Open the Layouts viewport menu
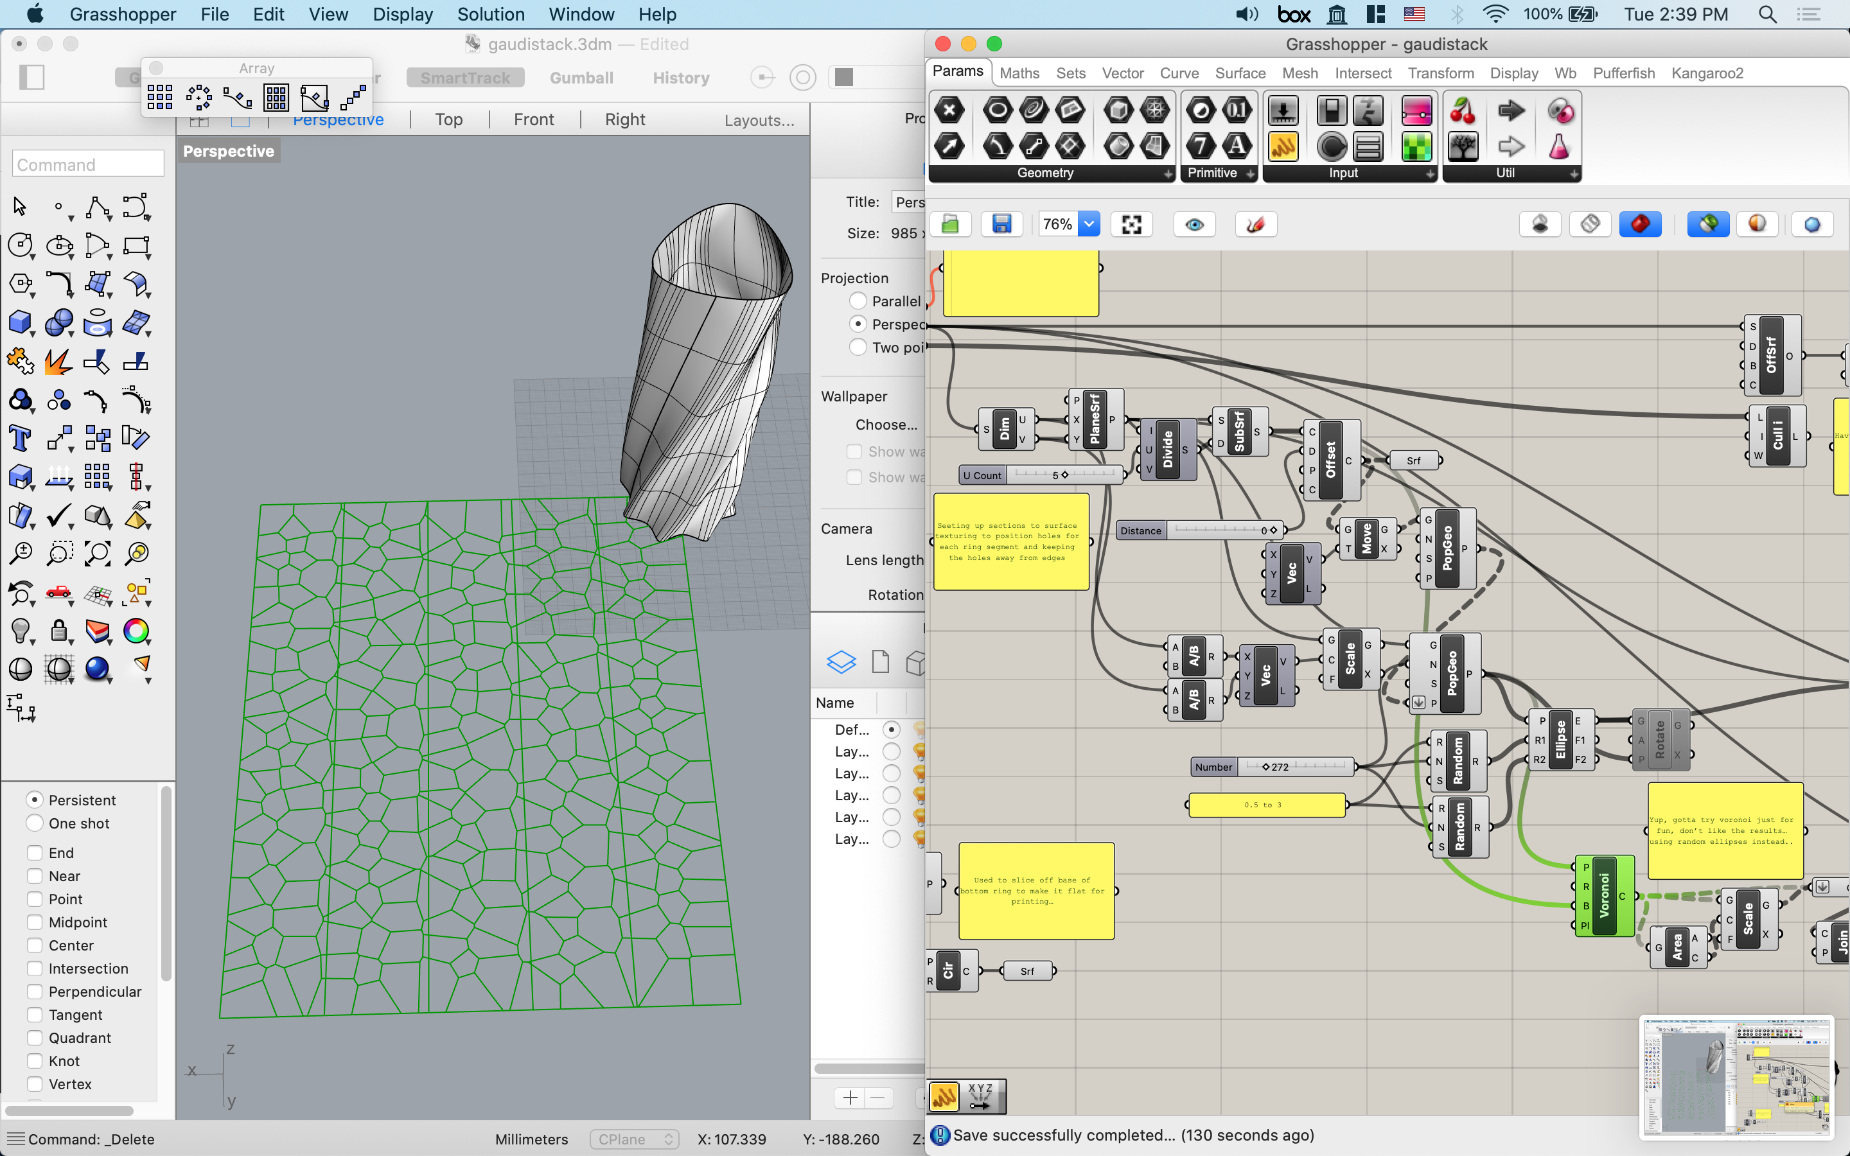The width and height of the screenshot is (1850, 1156). pyautogui.click(x=759, y=120)
